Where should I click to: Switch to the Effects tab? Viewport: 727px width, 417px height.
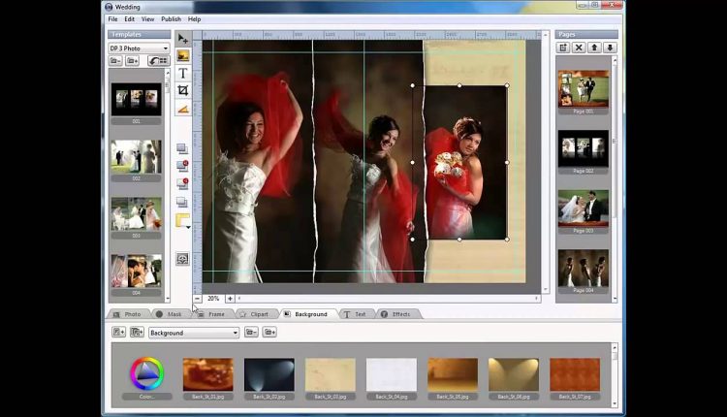tap(396, 314)
